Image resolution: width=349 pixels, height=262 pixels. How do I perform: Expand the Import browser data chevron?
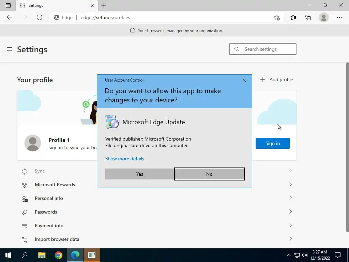(x=290, y=239)
